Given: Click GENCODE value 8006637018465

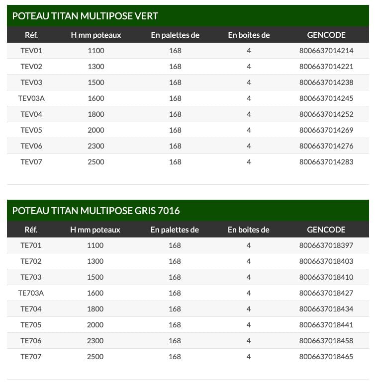Looking at the screenshot, I should coord(326,357).
